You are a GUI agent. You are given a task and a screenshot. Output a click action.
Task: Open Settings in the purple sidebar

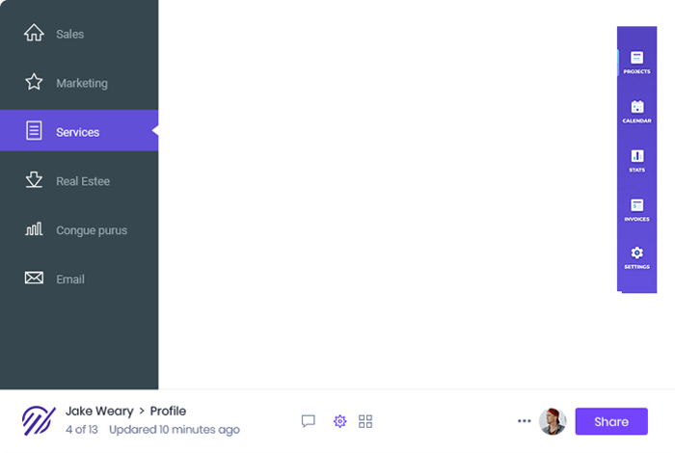(636, 257)
